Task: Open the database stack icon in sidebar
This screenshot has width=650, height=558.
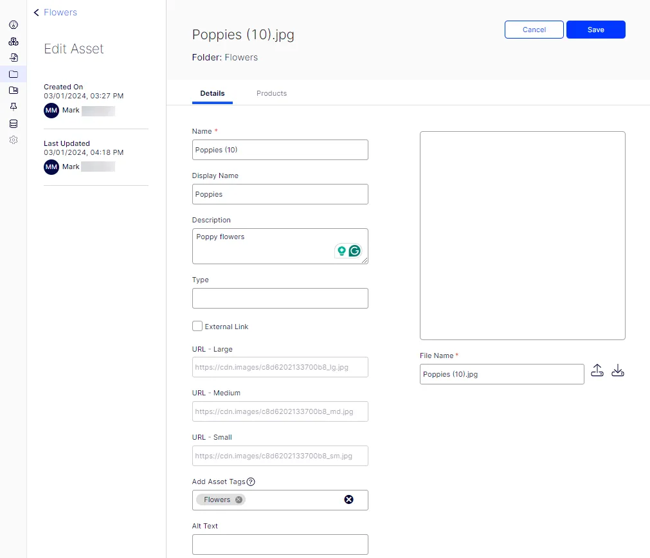Action: pyautogui.click(x=14, y=123)
